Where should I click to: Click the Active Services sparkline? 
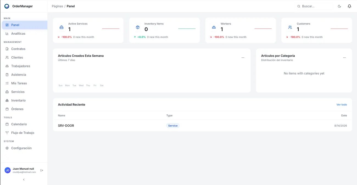(111, 29)
